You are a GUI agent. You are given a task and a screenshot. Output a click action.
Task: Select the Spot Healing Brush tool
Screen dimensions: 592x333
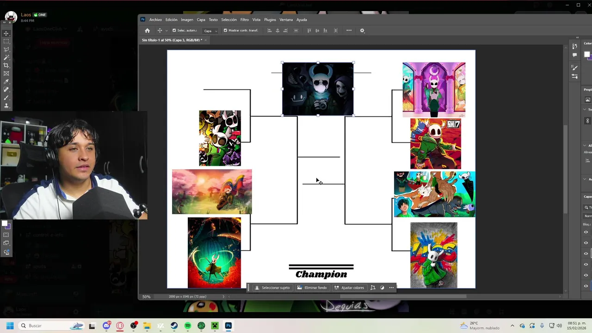(x=6, y=90)
